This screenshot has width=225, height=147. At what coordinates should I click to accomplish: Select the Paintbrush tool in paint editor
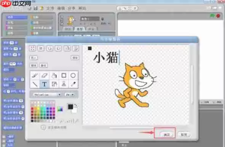click(x=35, y=75)
